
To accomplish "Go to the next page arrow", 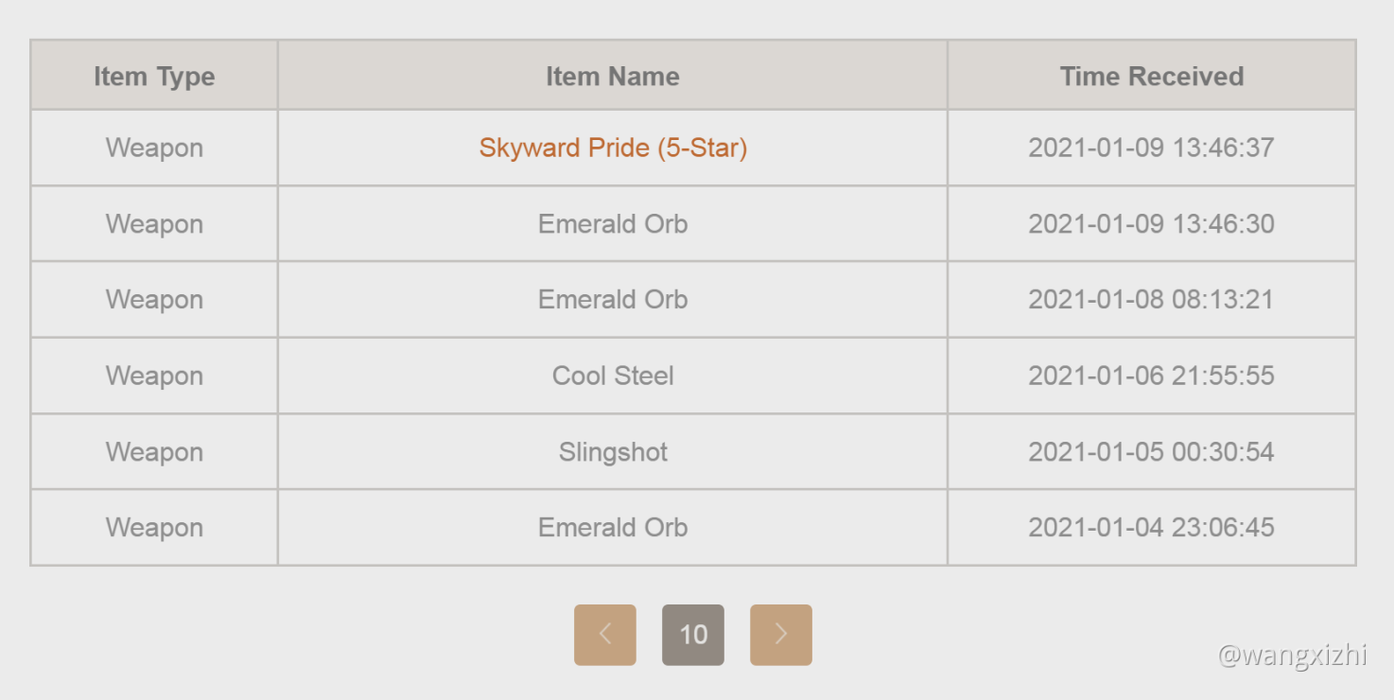I will (780, 635).
